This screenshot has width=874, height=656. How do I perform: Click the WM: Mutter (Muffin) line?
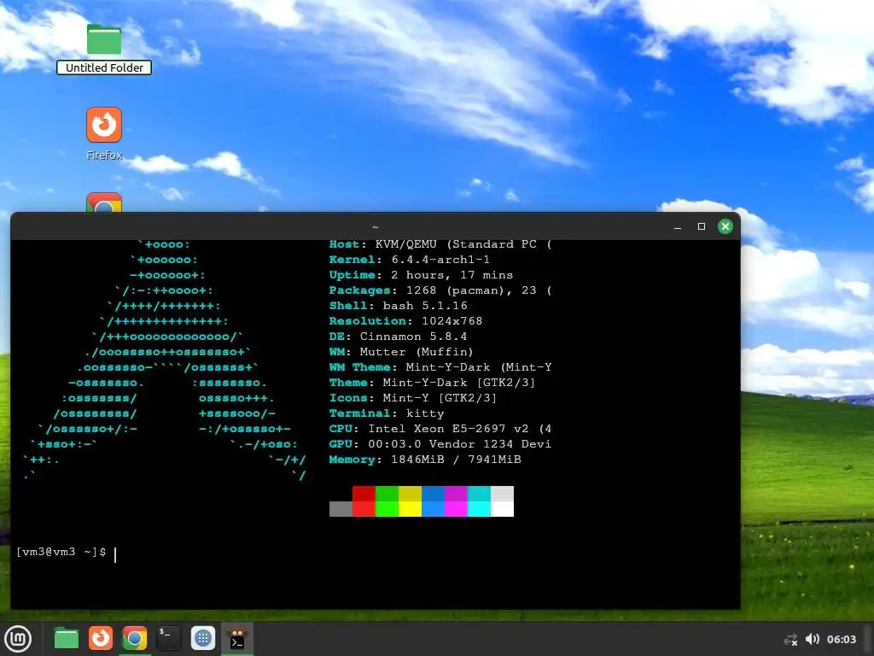pyautogui.click(x=401, y=352)
